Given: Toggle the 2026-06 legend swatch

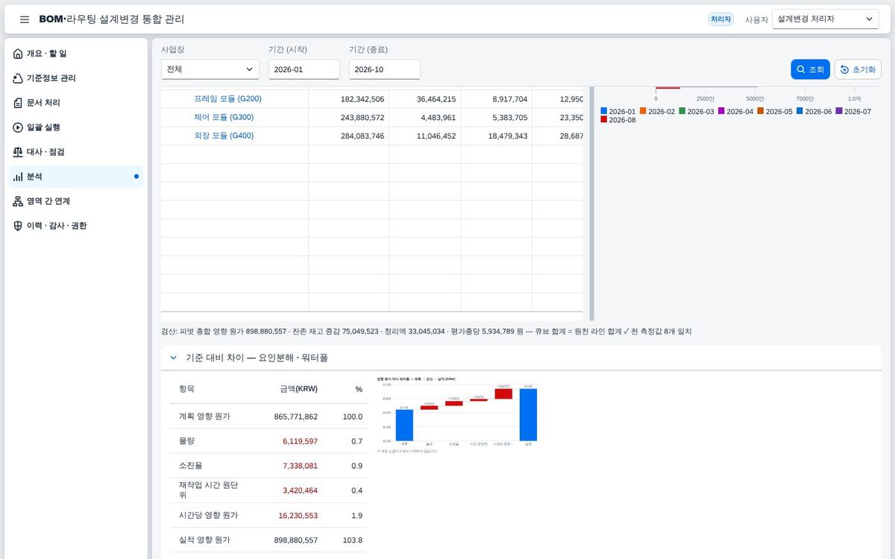Looking at the screenshot, I should (x=800, y=111).
